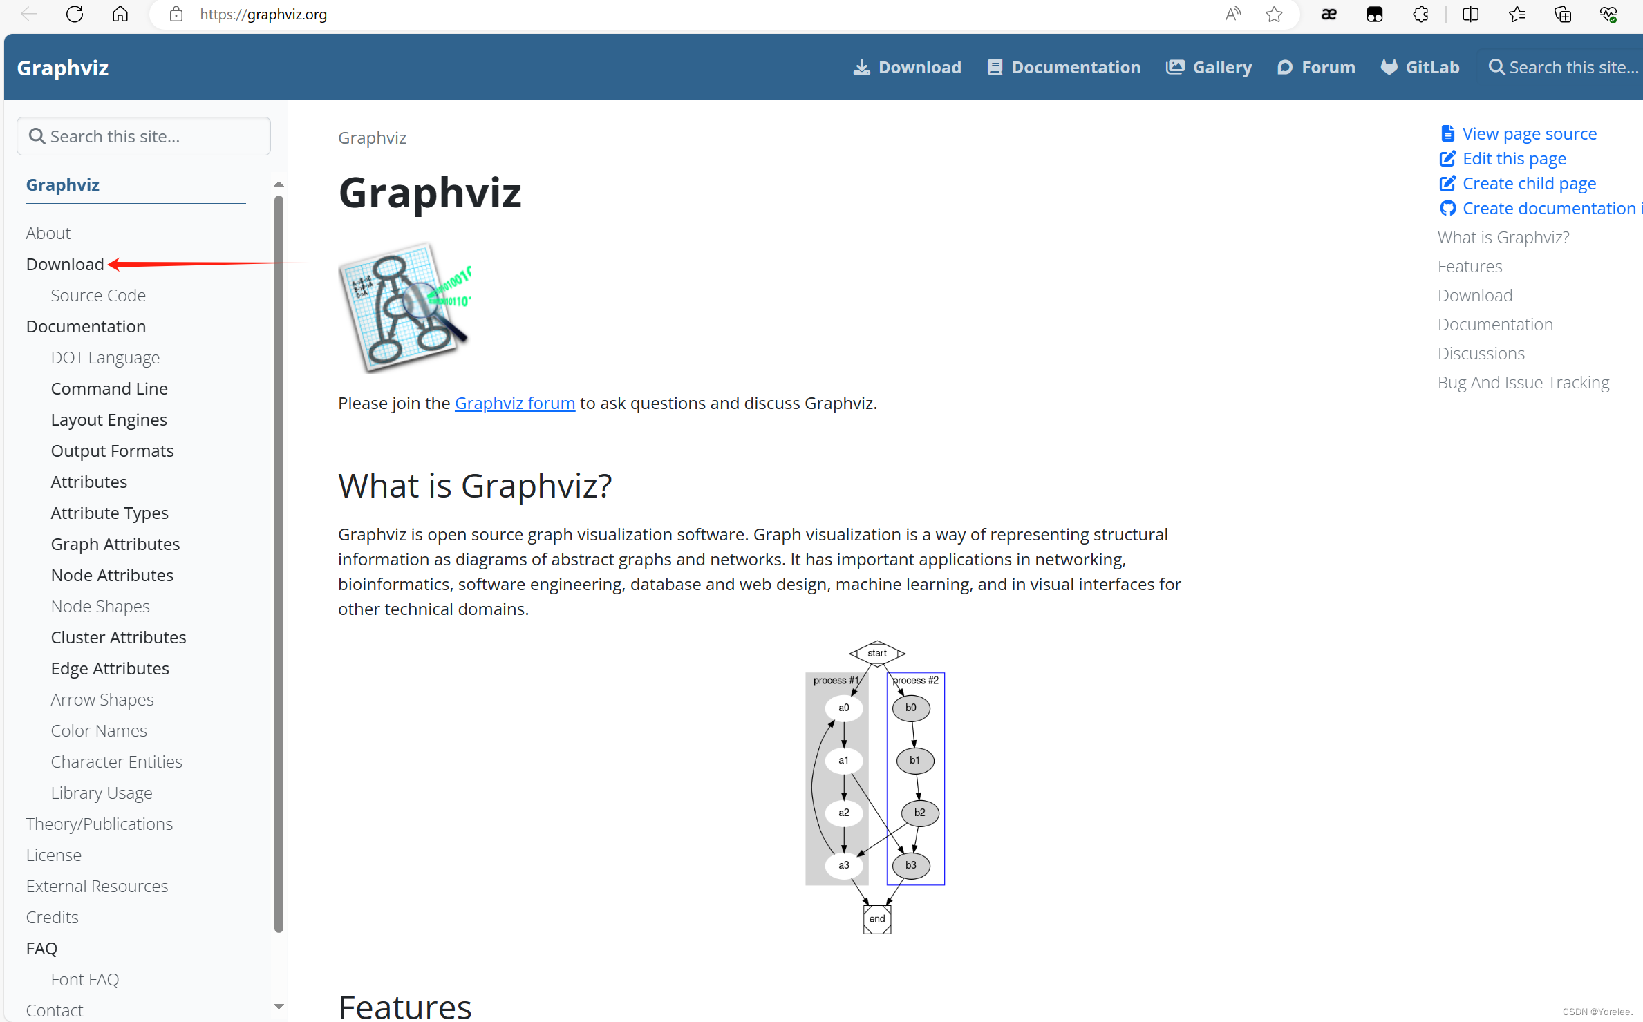
Task: Open the Graphviz forum link
Action: (515, 403)
